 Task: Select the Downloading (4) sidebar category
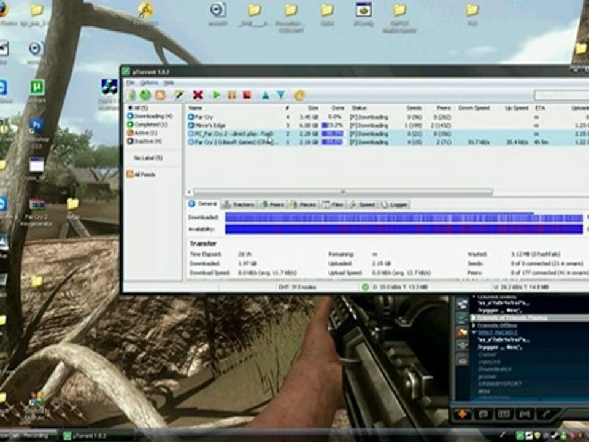[x=150, y=116]
